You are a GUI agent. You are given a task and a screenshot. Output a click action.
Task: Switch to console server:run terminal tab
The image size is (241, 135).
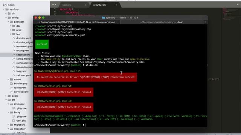coord(77,22)
